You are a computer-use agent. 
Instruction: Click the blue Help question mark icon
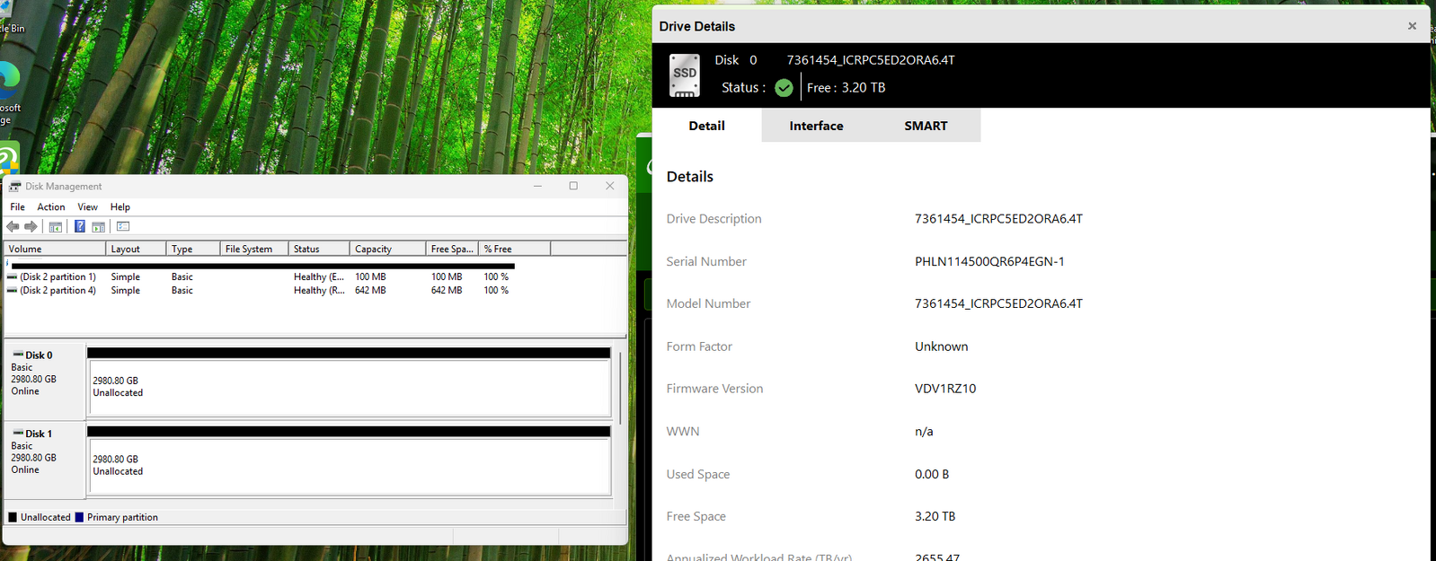80,227
